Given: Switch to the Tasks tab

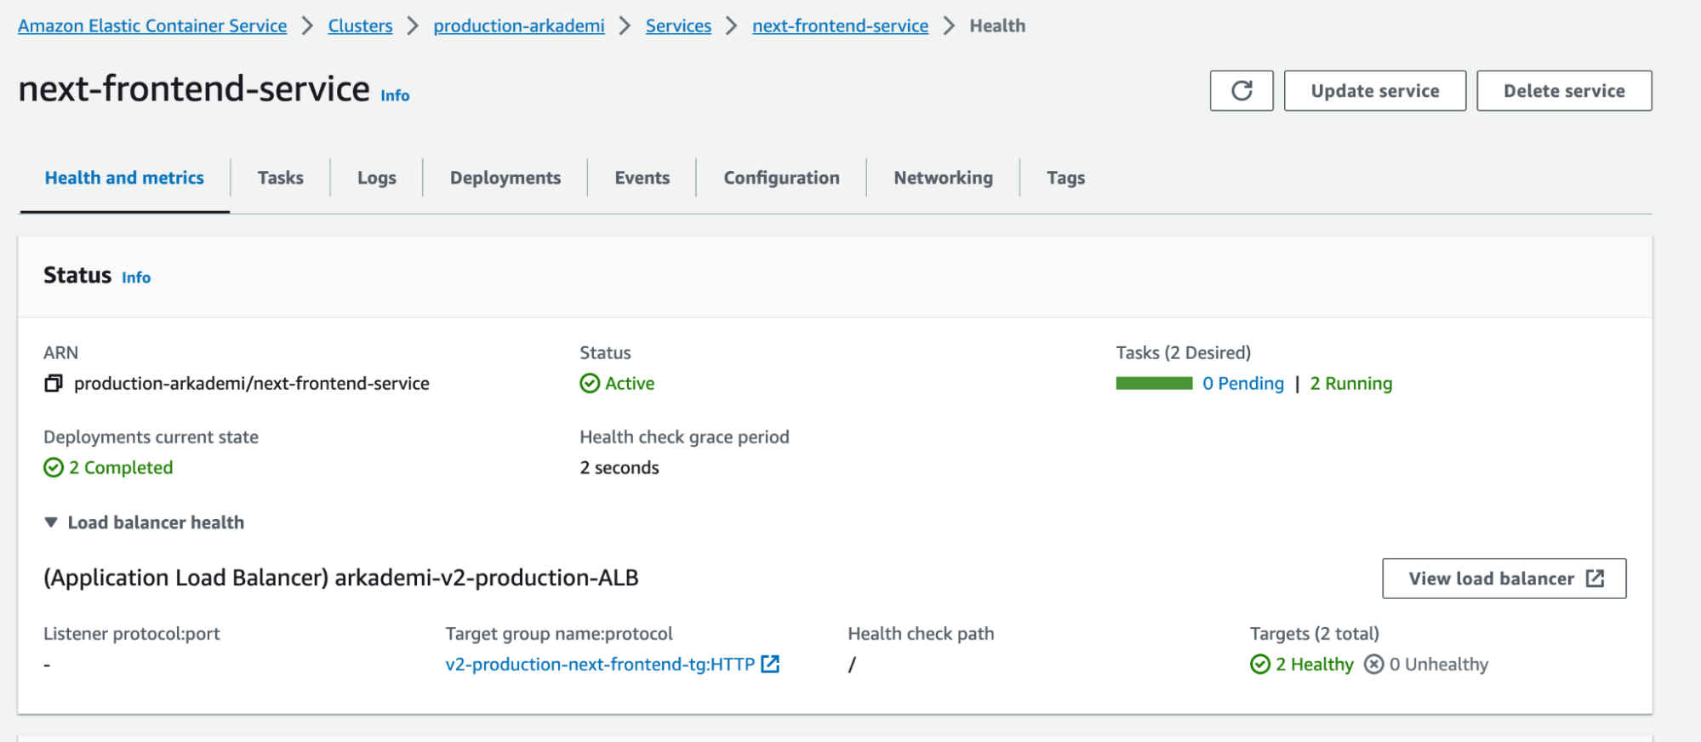Looking at the screenshot, I should 280,178.
